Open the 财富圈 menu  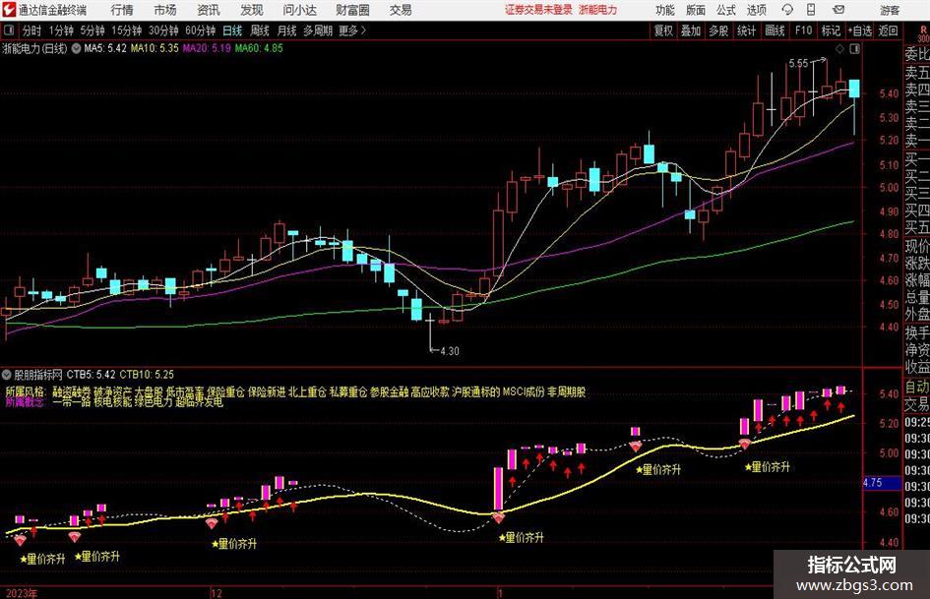coord(352,10)
